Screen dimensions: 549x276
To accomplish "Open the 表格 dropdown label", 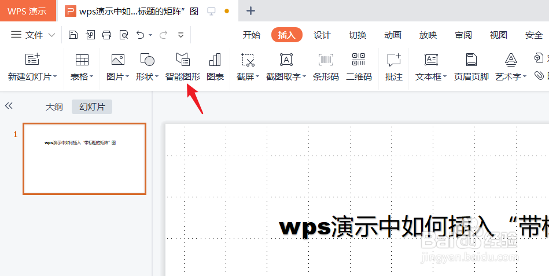I will pyautogui.click(x=82, y=77).
